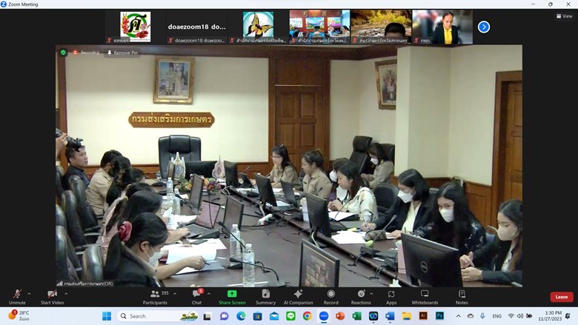Viewport: 578px width, 325px height.
Task: Open the Chat panel
Action: coord(196,296)
